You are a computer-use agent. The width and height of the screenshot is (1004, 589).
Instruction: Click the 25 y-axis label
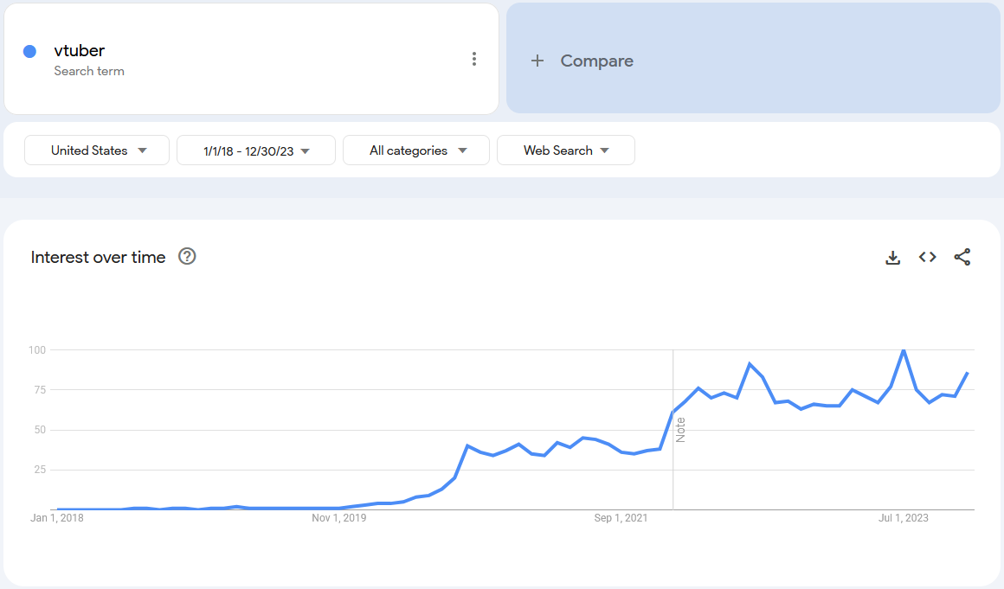coord(40,470)
